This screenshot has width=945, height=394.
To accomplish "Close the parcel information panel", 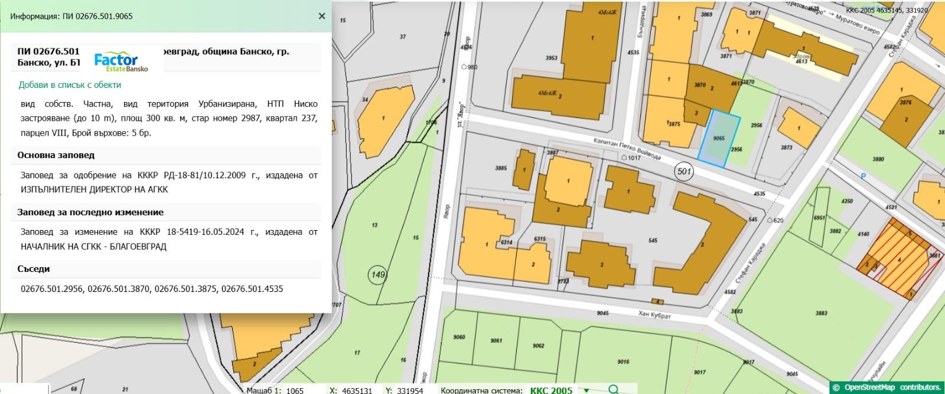I will [x=321, y=16].
